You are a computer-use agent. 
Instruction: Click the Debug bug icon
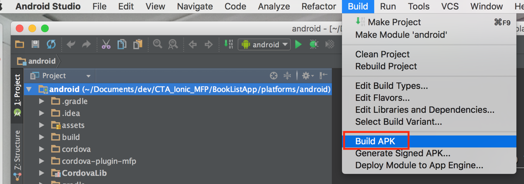coord(314,44)
